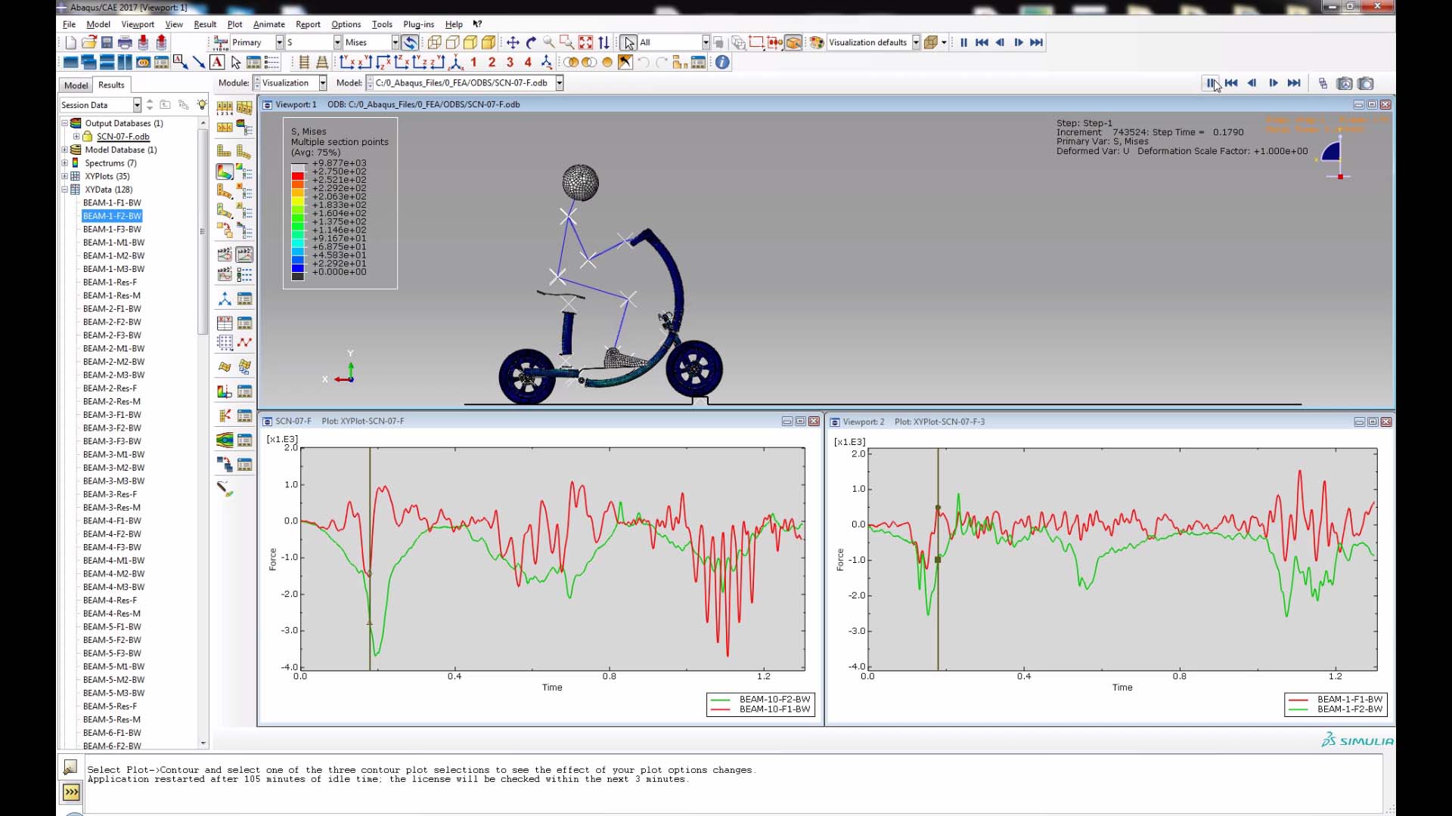
Task: Save model database via floppy disk icon
Action: coord(107,43)
